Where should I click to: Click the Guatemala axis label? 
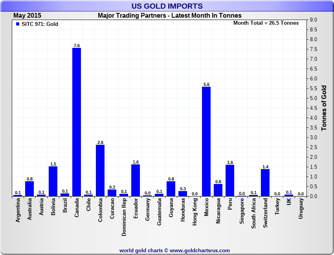(x=159, y=212)
